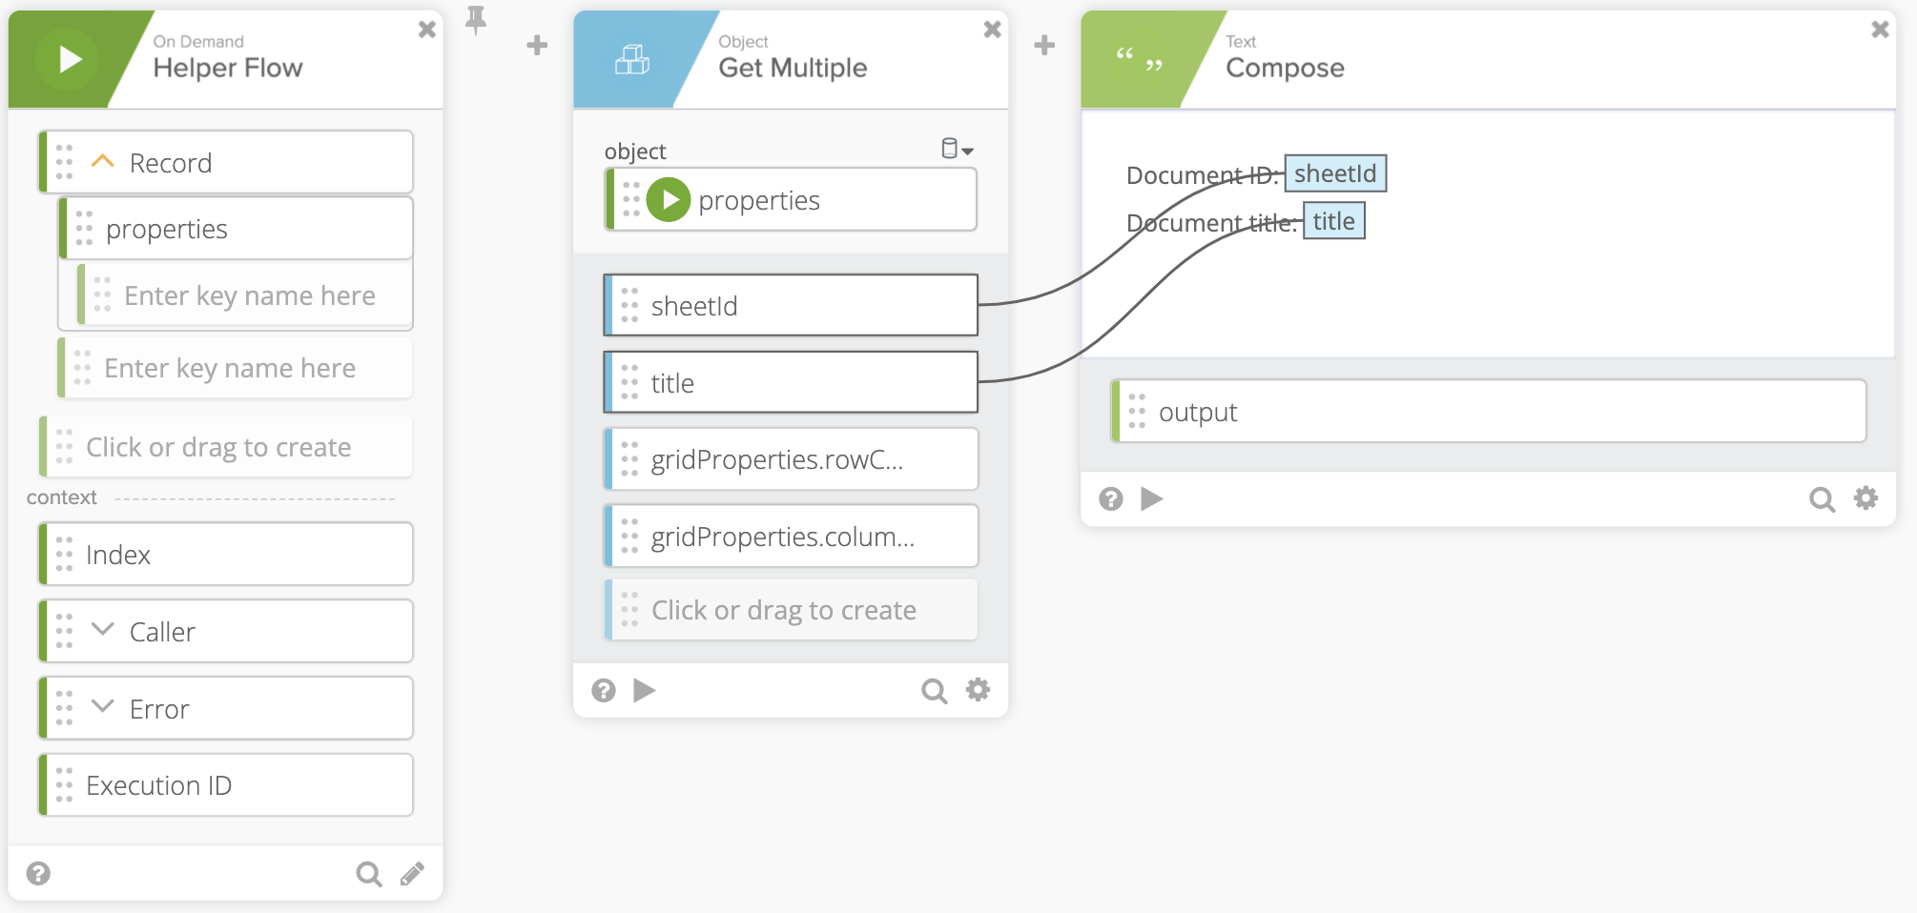Click the pin icon beside Helper Flow

click(x=475, y=20)
